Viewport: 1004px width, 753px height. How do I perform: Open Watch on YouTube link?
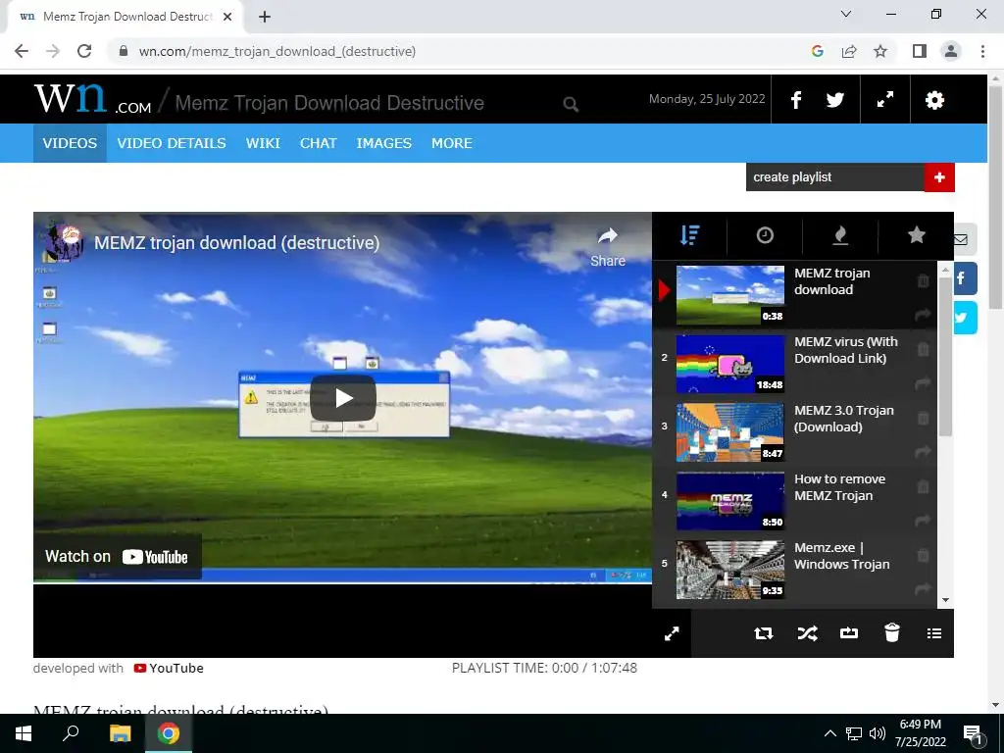pyautogui.click(x=118, y=557)
